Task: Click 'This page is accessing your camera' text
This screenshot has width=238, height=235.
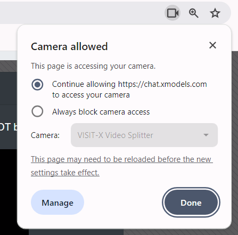Action: tap(93, 66)
